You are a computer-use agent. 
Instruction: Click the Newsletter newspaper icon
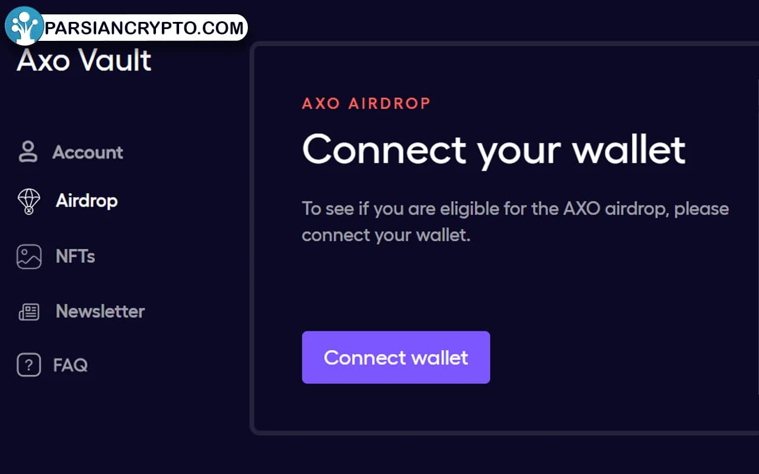pyautogui.click(x=28, y=312)
